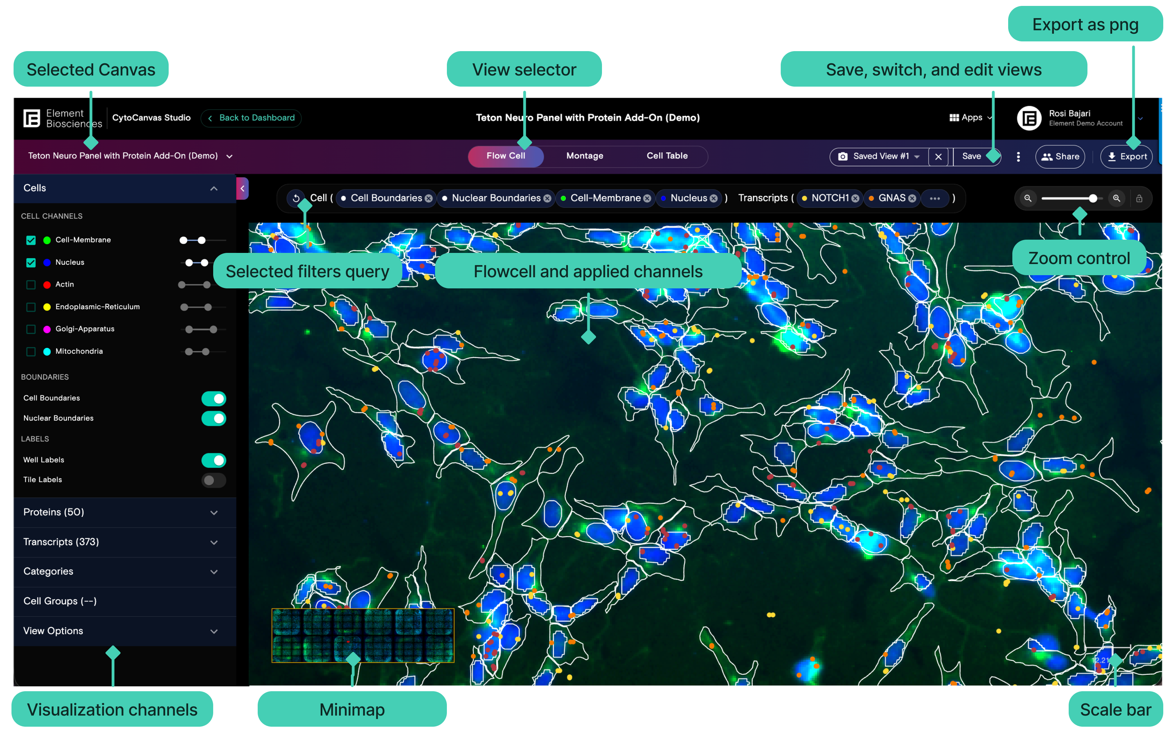This screenshot has height=734, width=1173.
Task: Click Back to Dashboard link
Action: (x=251, y=118)
